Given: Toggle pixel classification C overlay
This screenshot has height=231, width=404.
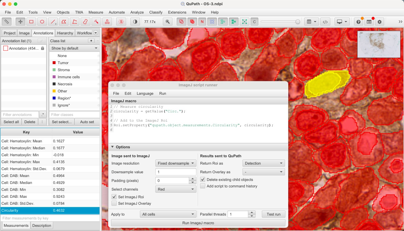Looking at the screenshot, I should pos(254,22).
